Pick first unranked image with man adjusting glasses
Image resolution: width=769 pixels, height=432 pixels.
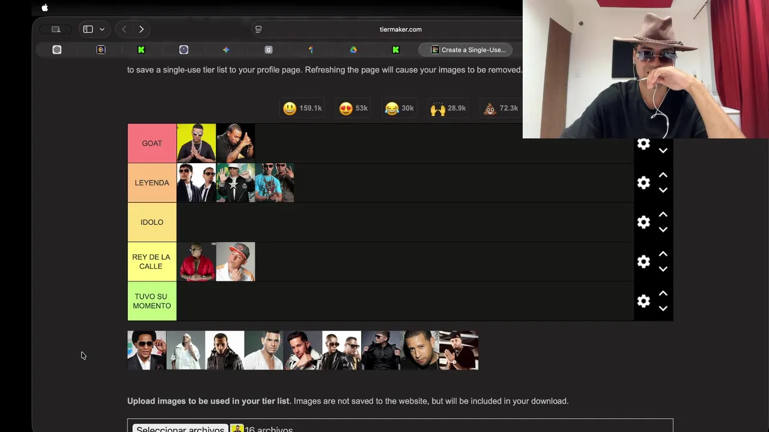click(x=147, y=350)
